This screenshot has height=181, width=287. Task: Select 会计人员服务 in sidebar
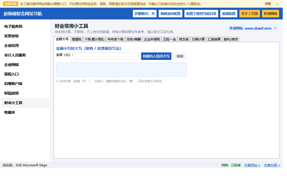pyautogui.click(x=25, y=55)
